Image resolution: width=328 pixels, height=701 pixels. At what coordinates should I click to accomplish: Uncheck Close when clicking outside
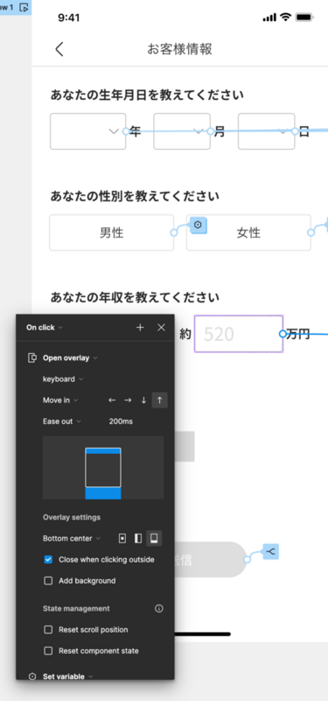tap(48, 560)
